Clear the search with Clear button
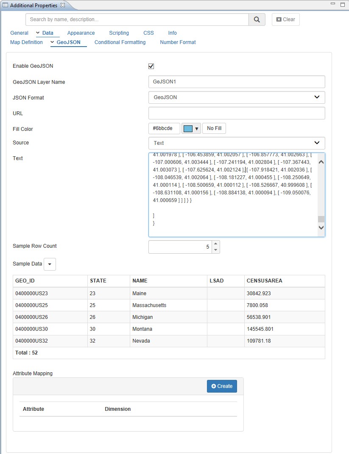349x454 pixels. pos(285,19)
